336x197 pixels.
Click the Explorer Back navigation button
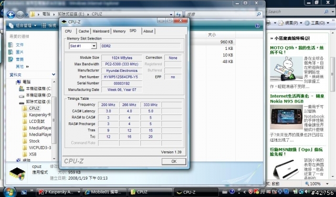click(x=10, y=15)
